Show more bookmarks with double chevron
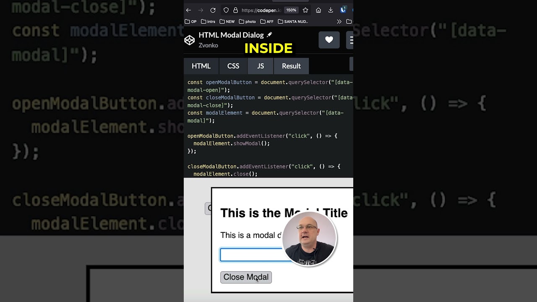The height and width of the screenshot is (302, 537). click(x=339, y=21)
